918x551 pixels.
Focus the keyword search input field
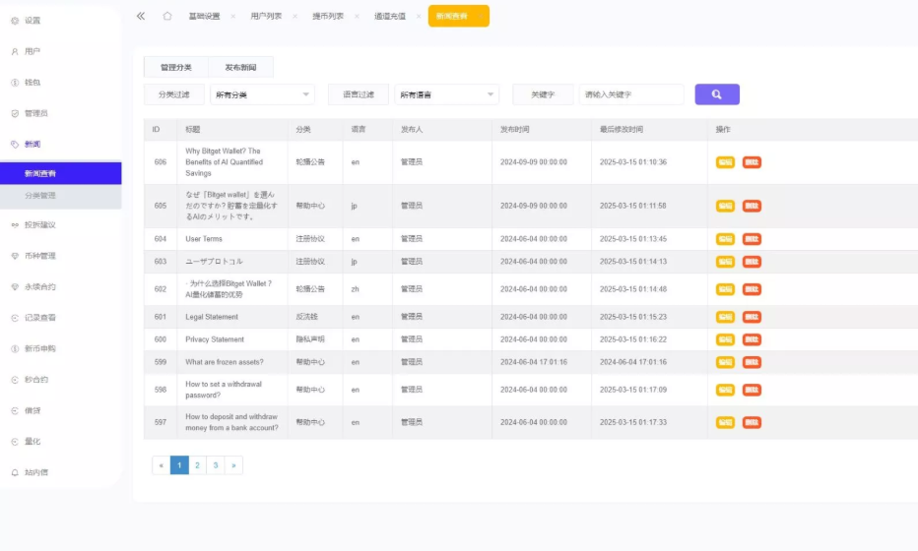point(631,94)
